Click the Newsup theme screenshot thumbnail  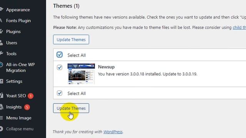click(x=81, y=74)
